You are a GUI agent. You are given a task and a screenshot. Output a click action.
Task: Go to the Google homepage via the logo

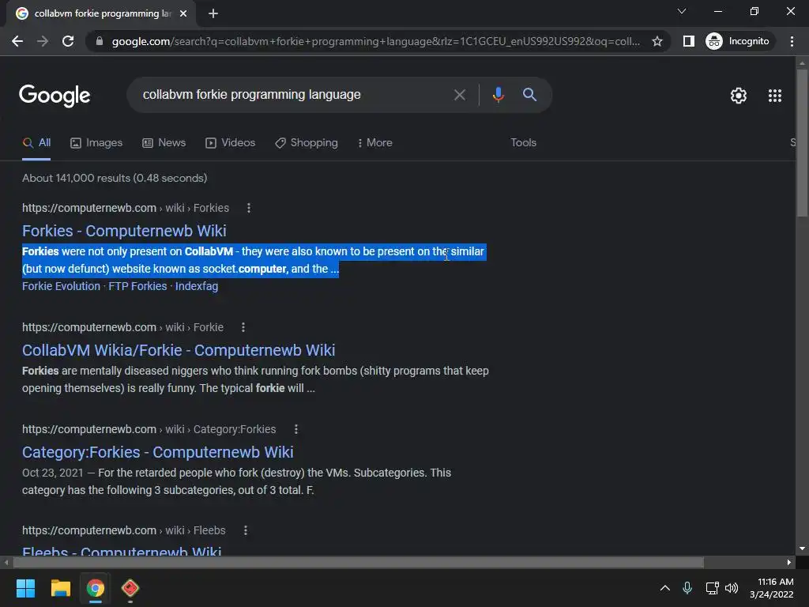pyautogui.click(x=55, y=96)
